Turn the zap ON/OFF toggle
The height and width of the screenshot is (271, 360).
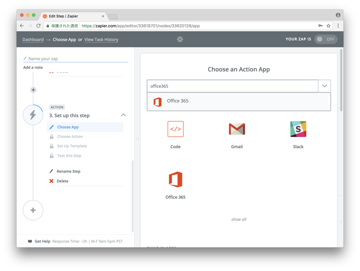click(x=326, y=39)
